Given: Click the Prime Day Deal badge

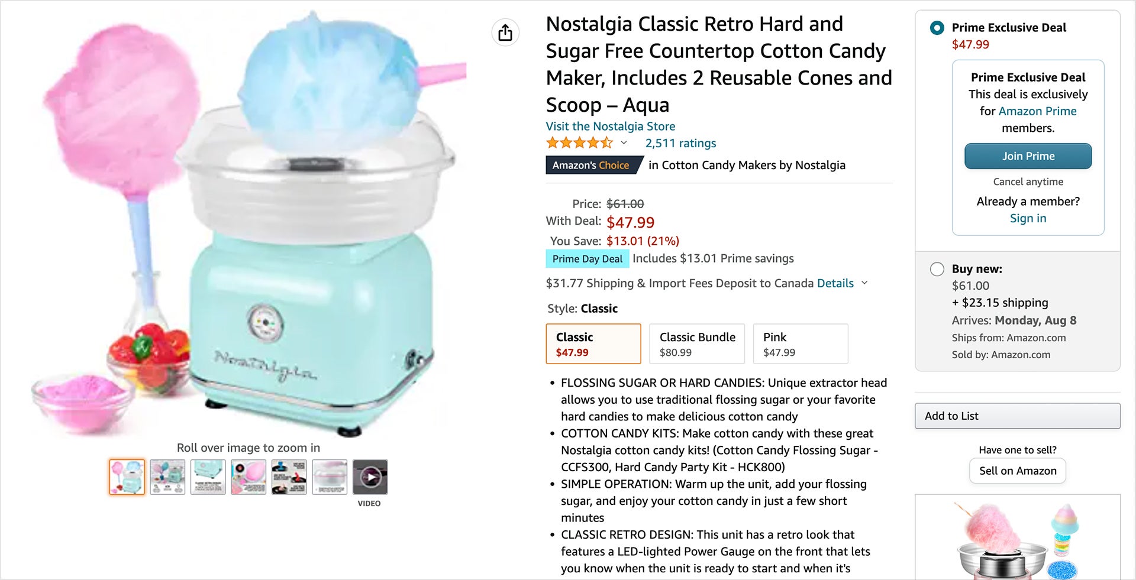Looking at the screenshot, I should (587, 258).
